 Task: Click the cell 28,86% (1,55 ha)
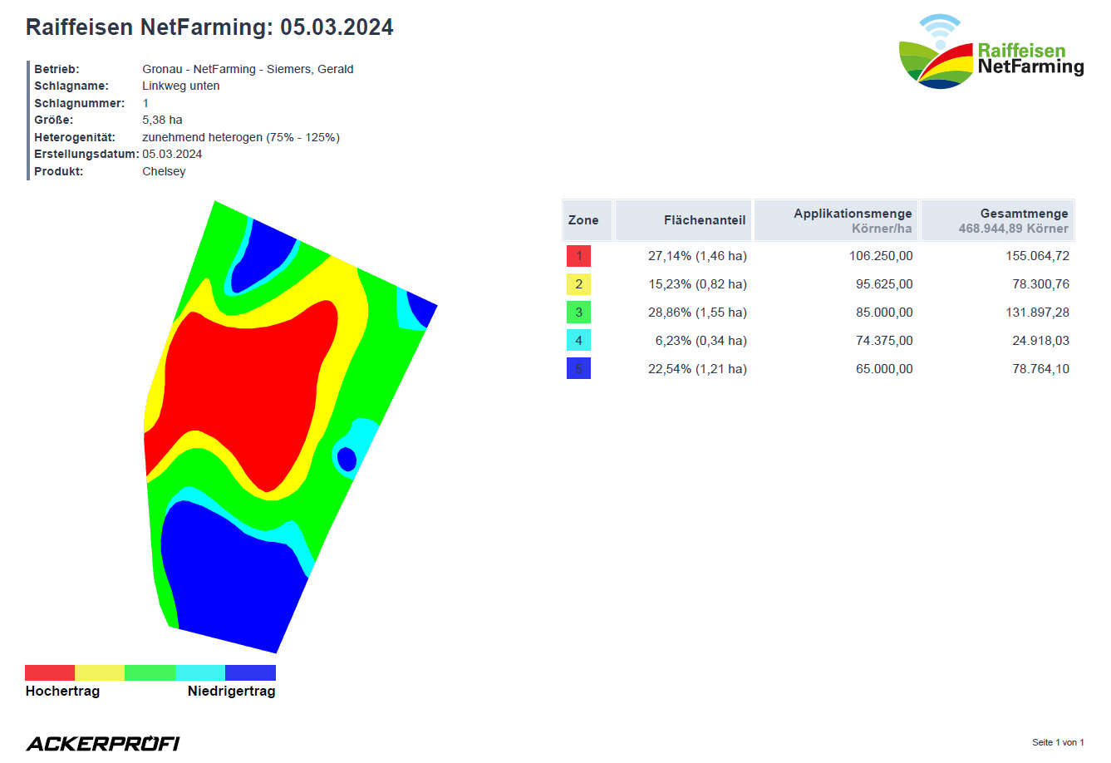pos(697,313)
